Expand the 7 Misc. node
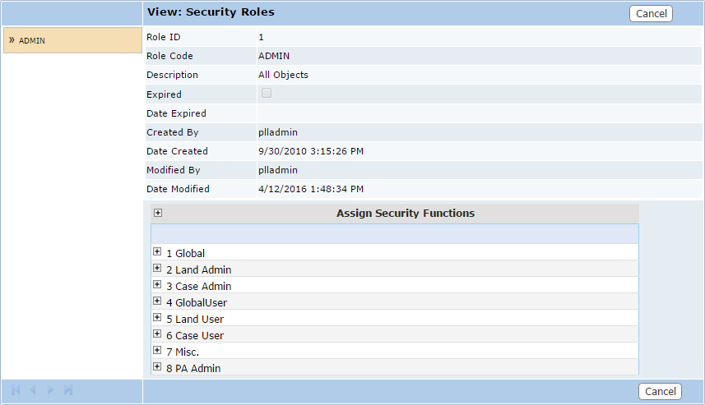 coord(157,350)
